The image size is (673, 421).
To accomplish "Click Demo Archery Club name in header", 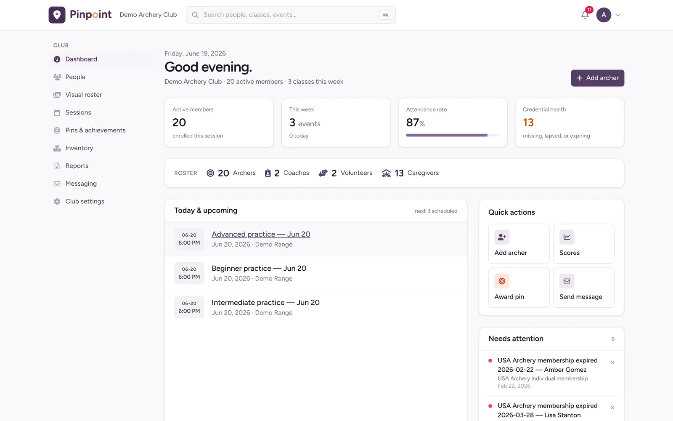I will point(148,15).
